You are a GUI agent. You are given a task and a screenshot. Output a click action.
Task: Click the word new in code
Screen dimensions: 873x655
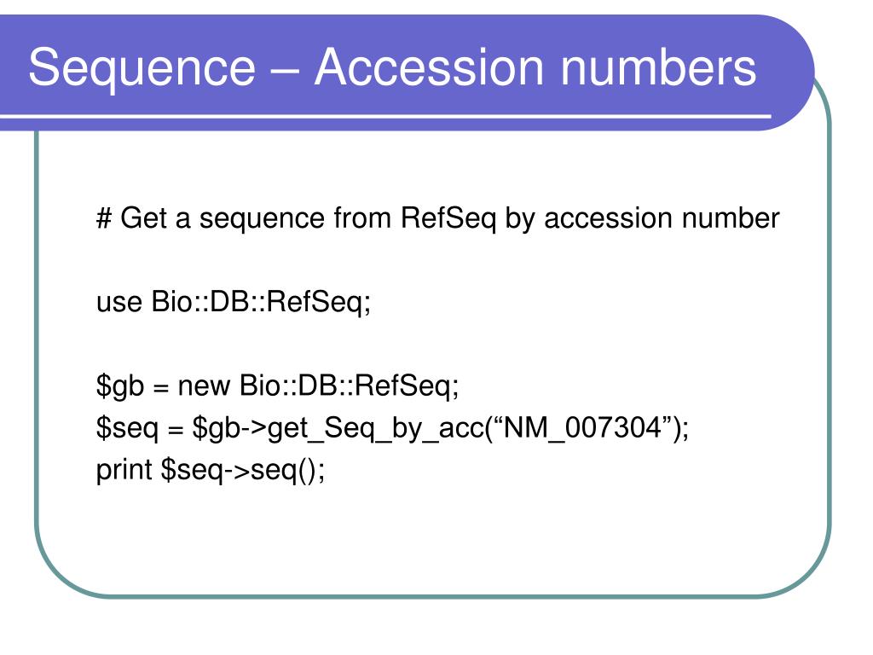pos(203,386)
